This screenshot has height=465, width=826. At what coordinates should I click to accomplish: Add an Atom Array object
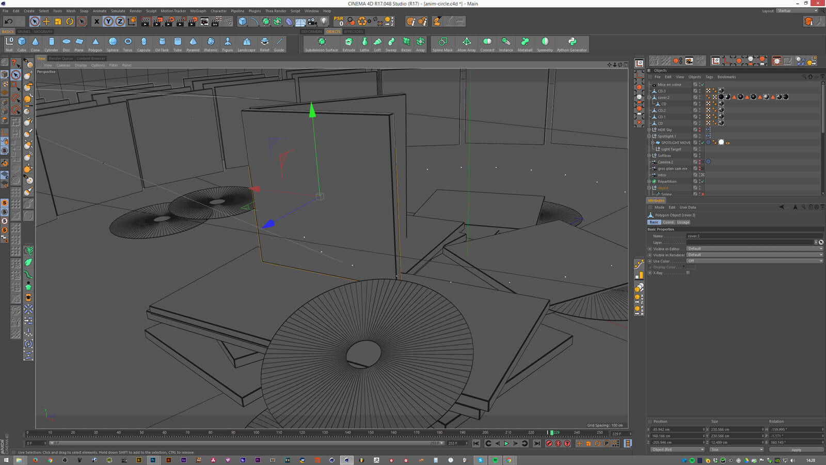click(466, 44)
